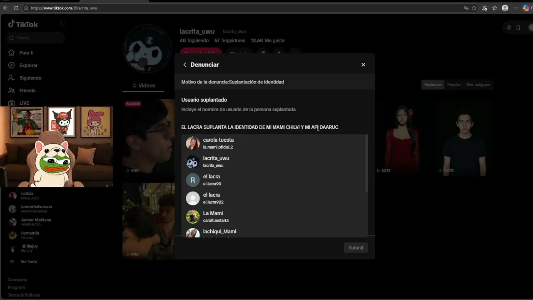Open the Para ti home icon

(12, 53)
